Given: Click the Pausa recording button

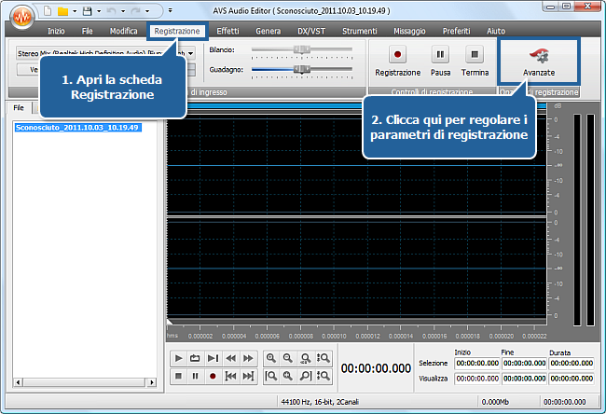Looking at the screenshot, I should (x=440, y=60).
